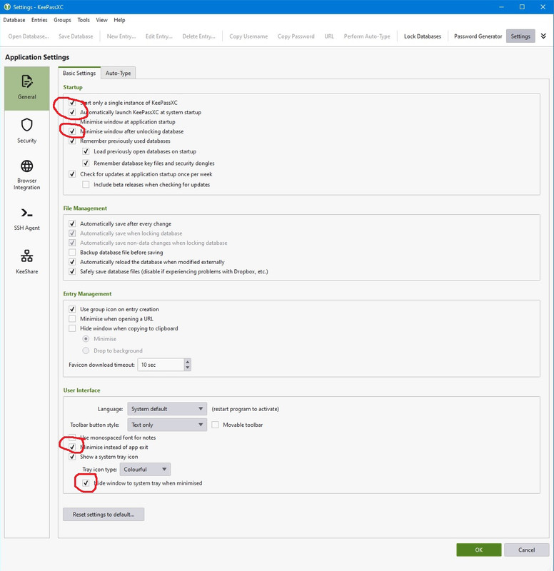The height and width of the screenshot is (571, 554).
Task: Click Reset settings to default button
Action: [x=104, y=514]
